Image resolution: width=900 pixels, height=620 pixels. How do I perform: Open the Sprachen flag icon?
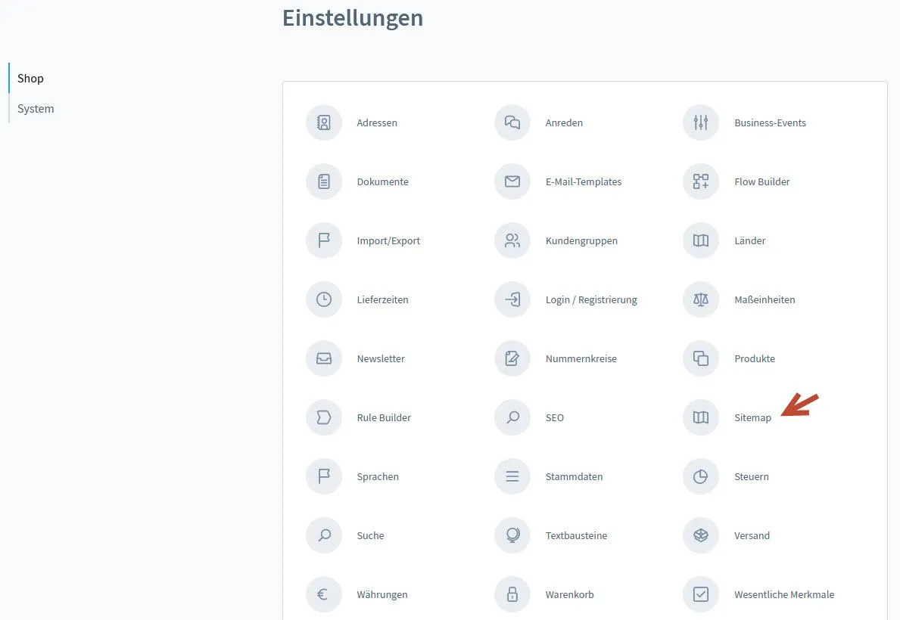pyautogui.click(x=324, y=476)
